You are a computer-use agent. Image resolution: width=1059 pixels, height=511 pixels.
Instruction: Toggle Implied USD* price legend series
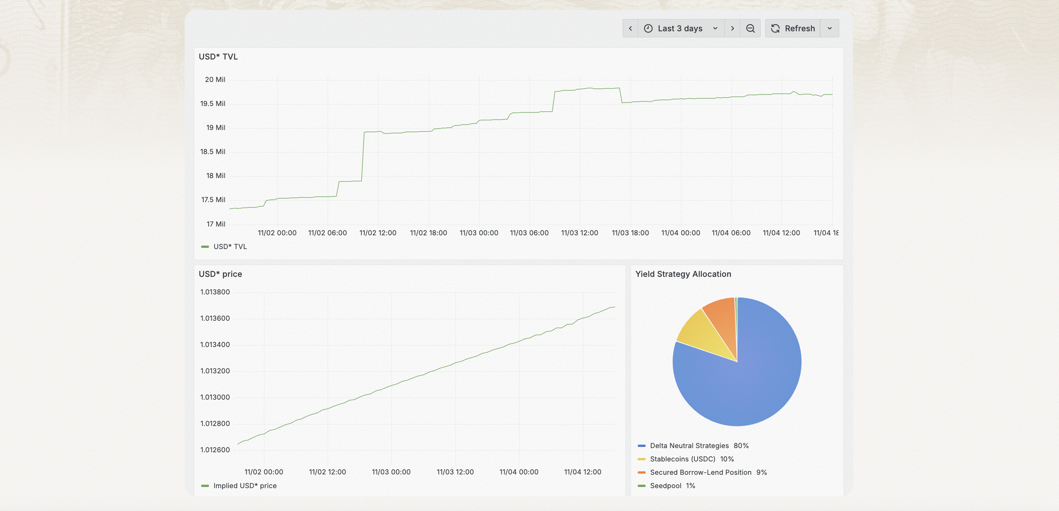pyautogui.click(x=245, y=485)
